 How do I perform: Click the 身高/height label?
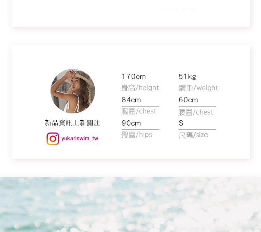coord(140,88)
